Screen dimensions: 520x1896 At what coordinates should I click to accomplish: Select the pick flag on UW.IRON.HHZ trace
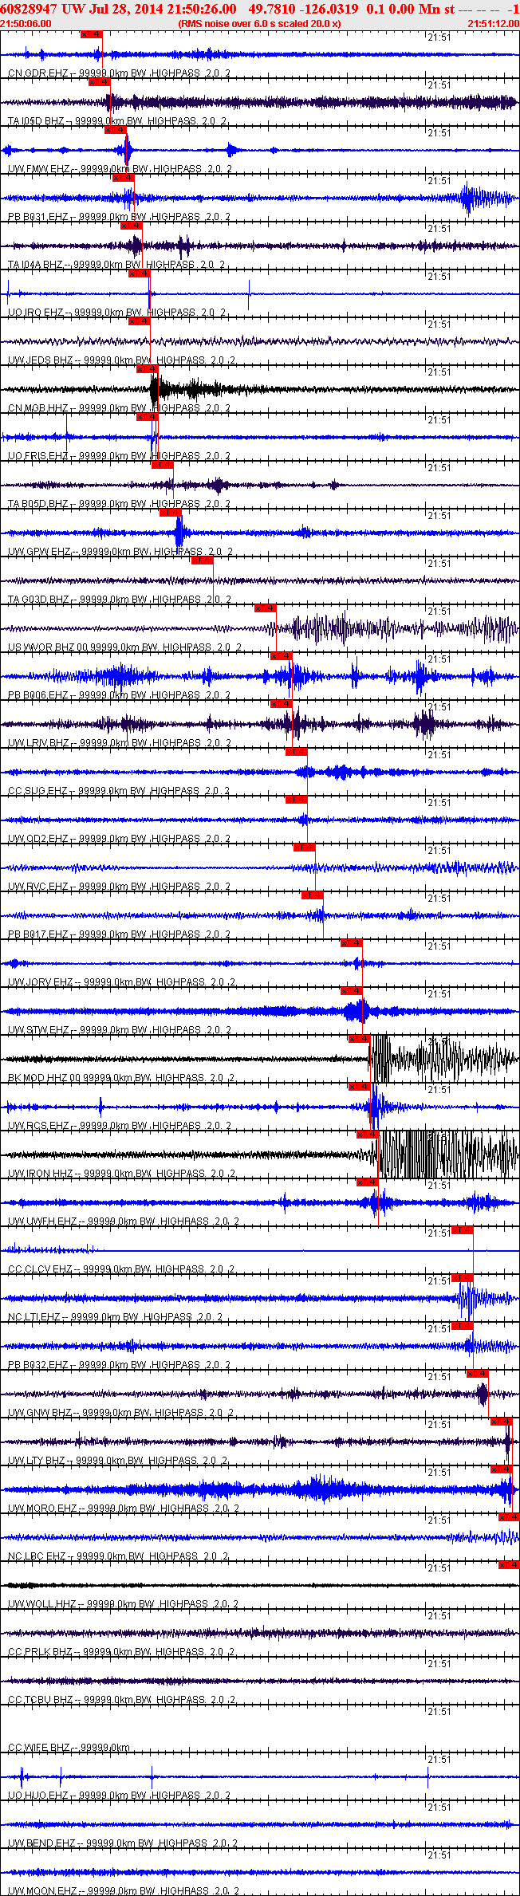pyautogui.click(x=368, y=1135)
